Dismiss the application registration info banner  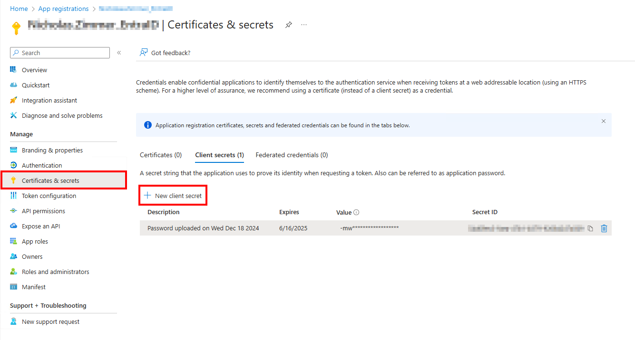[x=603, y=121]
